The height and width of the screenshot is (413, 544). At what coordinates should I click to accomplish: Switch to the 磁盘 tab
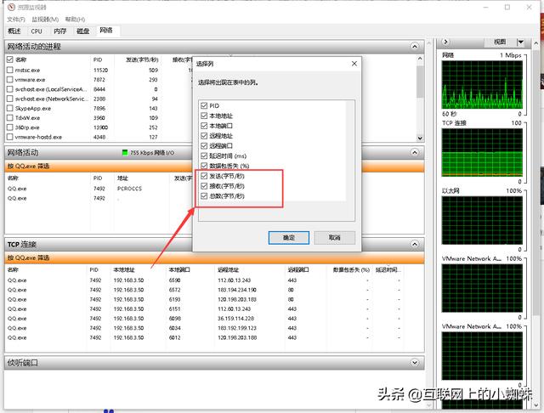coord(82,31)
